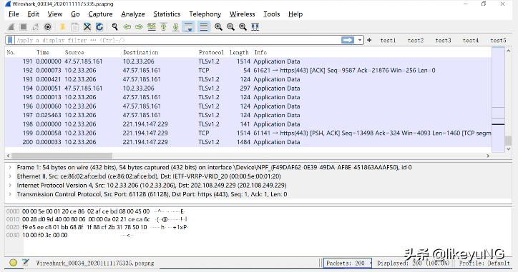Viewport: 518px width, 272px height.
Task: Apply the test2 filter button
Action: tap(416, 40)
